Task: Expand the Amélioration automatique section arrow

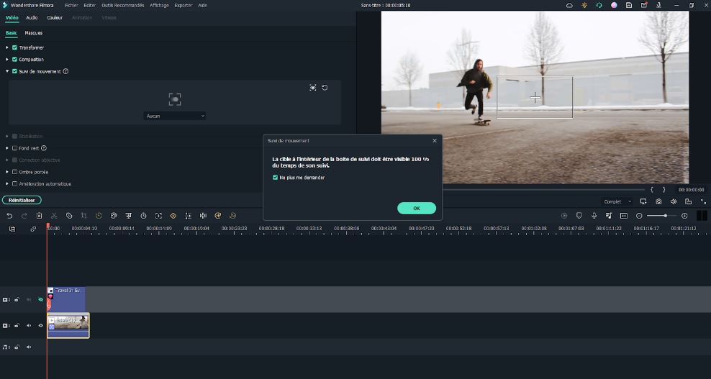Action: [x=6, y=183]
